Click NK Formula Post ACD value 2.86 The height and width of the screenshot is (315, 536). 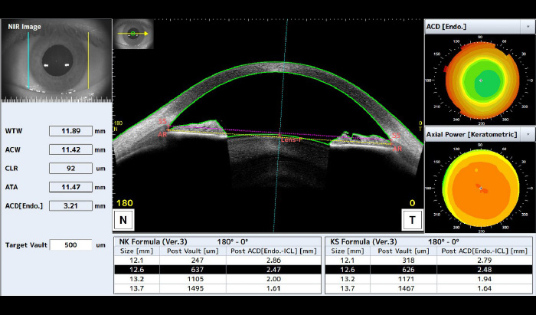(x=273, y=261)
